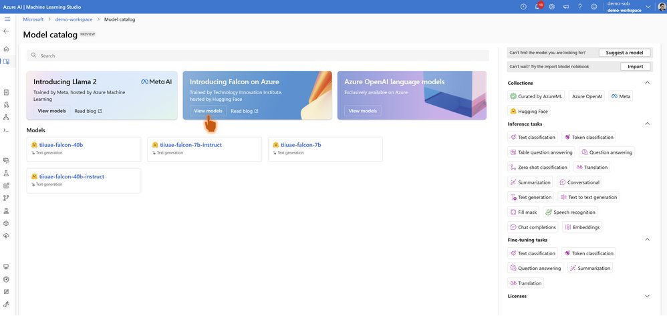
Task: Toggle Chat completions filter
Action: tap(533, 227)
